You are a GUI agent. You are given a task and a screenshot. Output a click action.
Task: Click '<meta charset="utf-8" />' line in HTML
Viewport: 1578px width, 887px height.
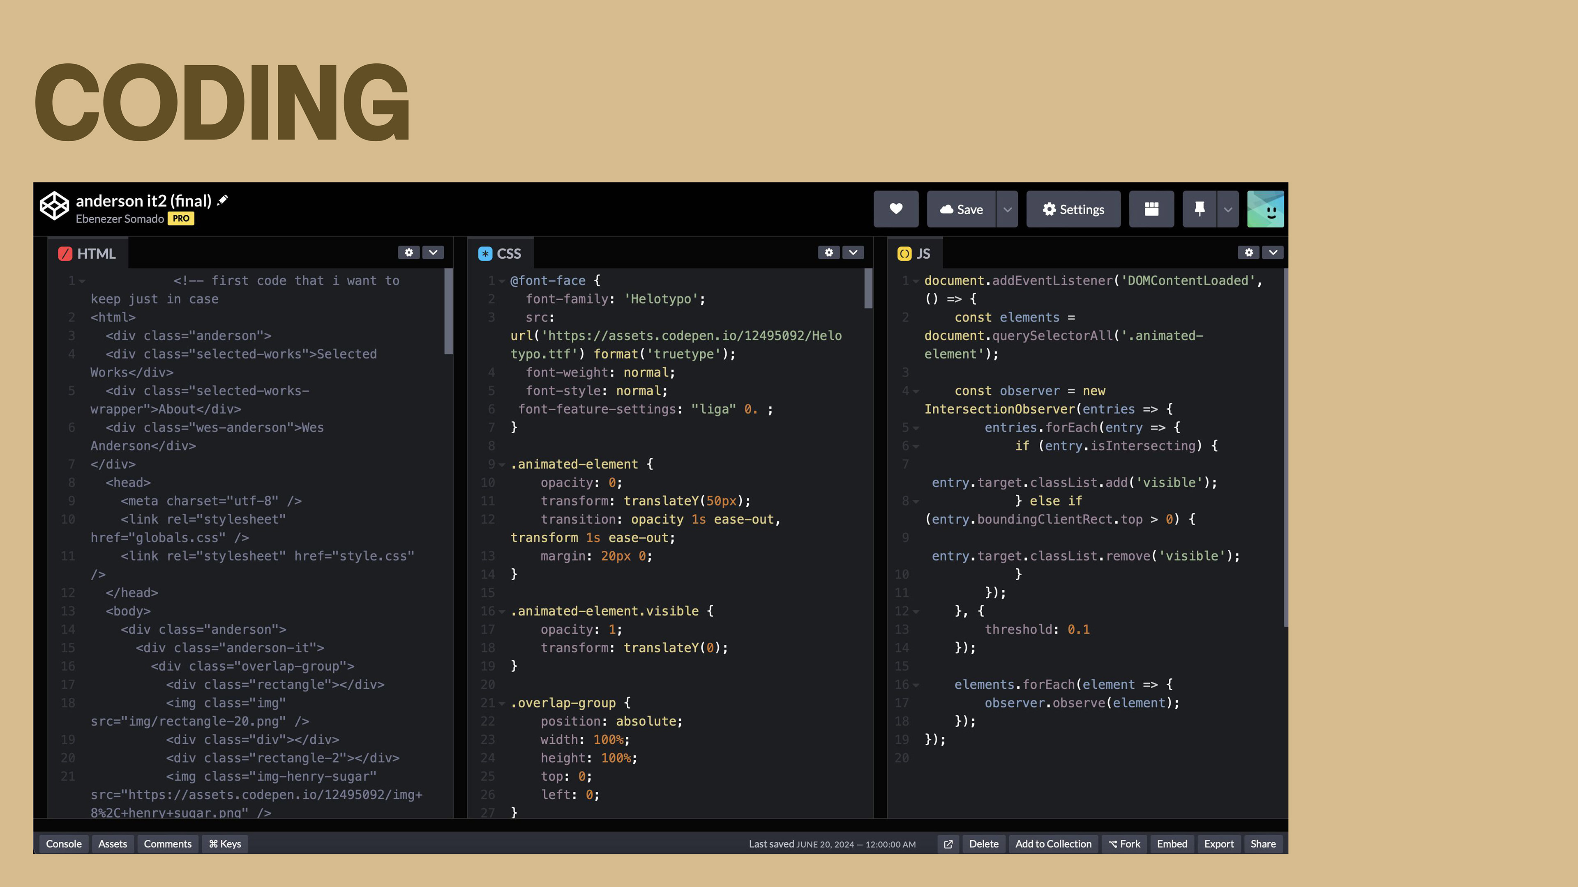(x=211, y=501)
